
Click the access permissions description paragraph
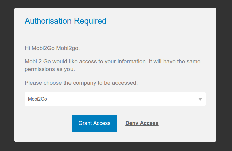(x=112, y=66)
